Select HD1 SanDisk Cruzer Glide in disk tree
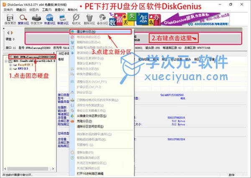 tap(34, 61)
